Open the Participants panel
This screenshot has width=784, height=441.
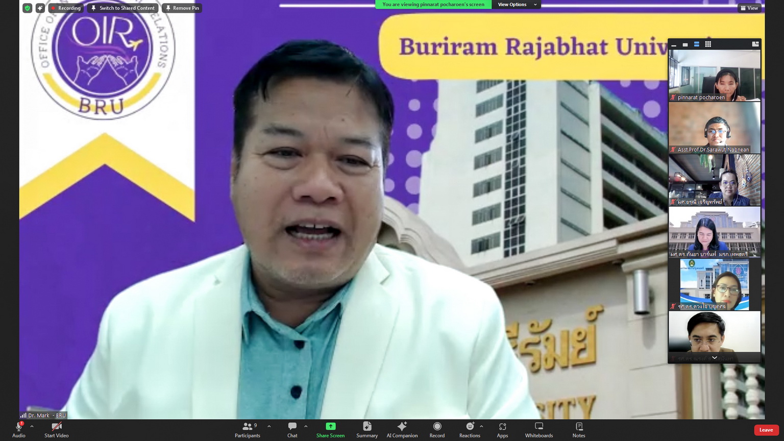click(248, 429)
